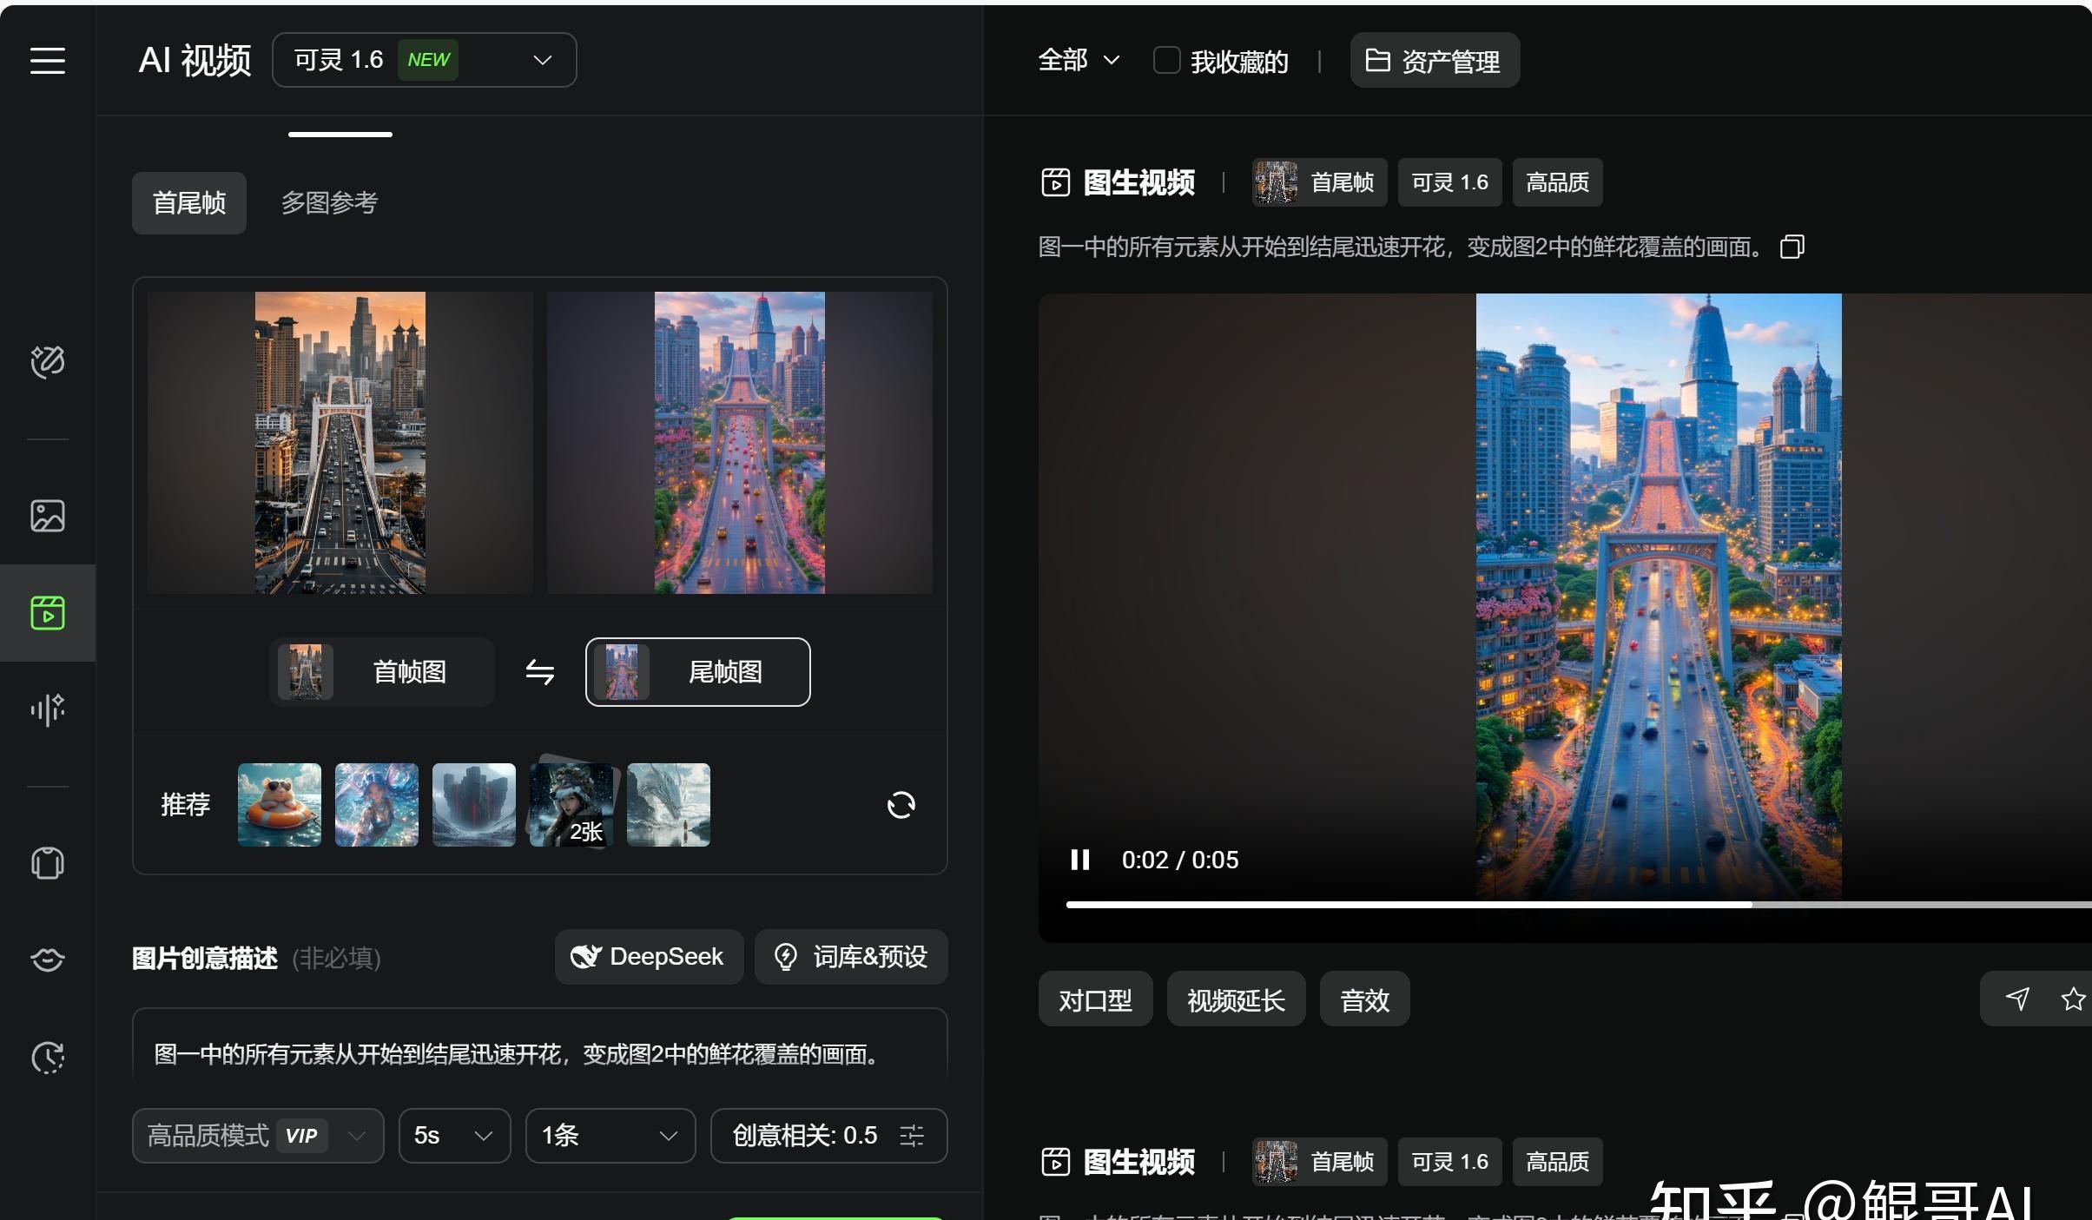Switch to the 多图参考 tab
The width and height of the screenshot is (2092, 1220).
pyautogui.click(x=329, y=203)
